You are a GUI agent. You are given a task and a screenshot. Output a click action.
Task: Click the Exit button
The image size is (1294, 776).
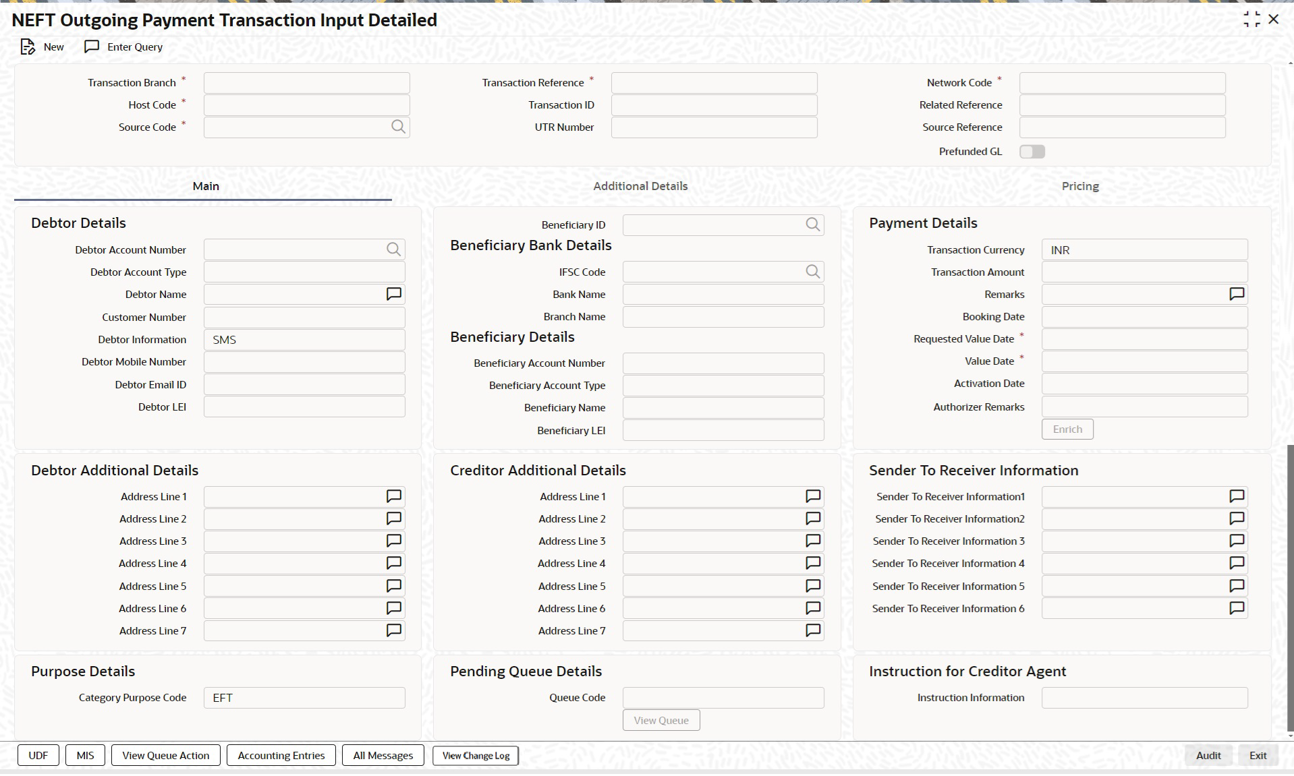click(1258, 755)
